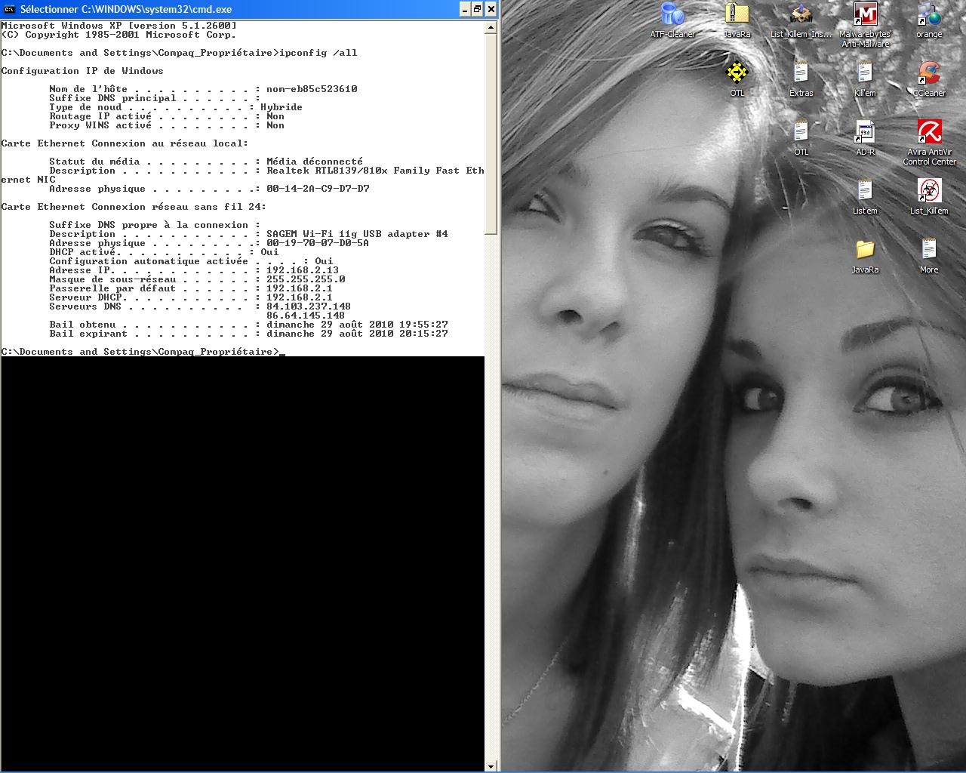The image size is (966, 773).
Task: Click the 'DHCP activé' line
Action: [x=164, y=252]
